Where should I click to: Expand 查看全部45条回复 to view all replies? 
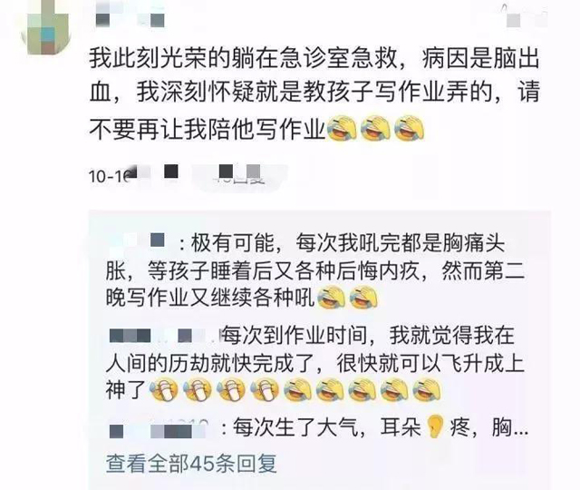coord(191,464)
